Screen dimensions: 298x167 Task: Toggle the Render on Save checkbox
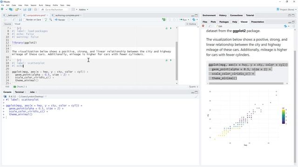click(24, 19)
